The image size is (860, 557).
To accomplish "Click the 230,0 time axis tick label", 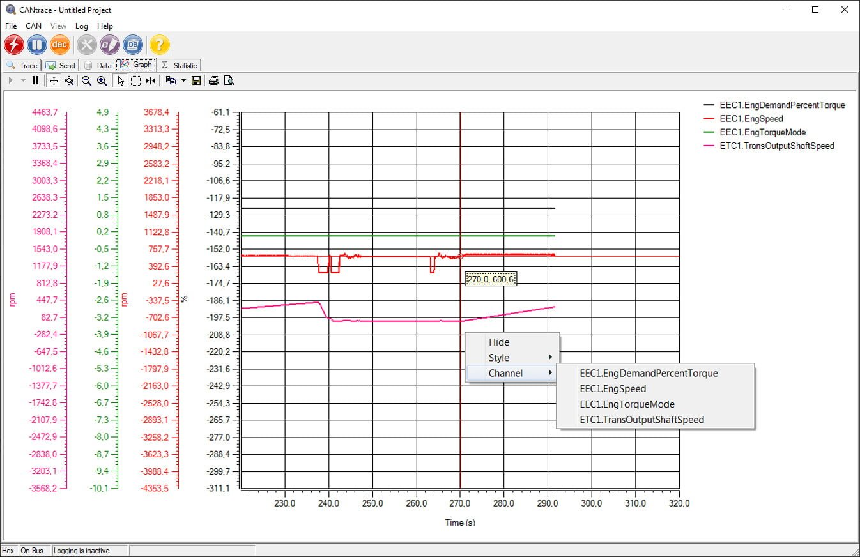I will coord(284,503).
